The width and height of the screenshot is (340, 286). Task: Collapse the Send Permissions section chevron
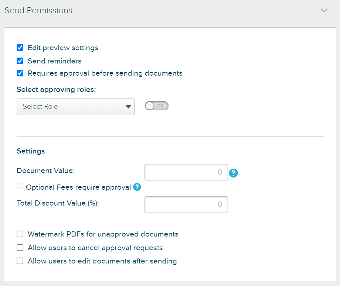(324, 10)
